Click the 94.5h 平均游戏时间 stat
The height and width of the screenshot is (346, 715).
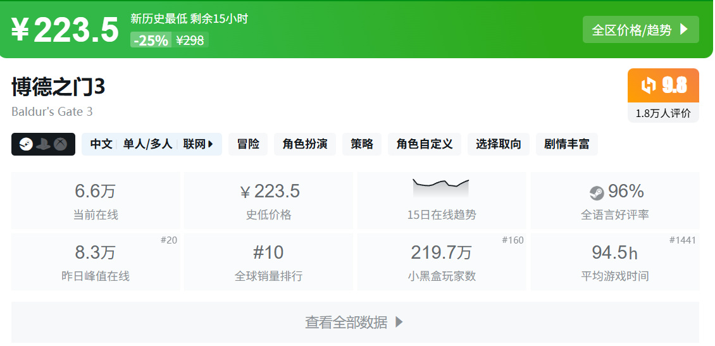pyautogui.click(x=615, y=262)
